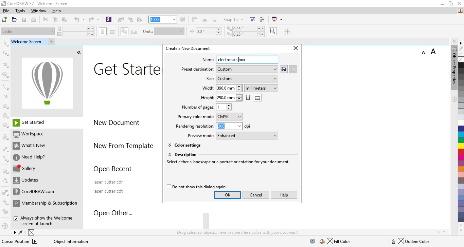Image resolution: width=464 pixels, height=247 pixels.
Task: Open the Help menu
Action: [x=56, y=11]
